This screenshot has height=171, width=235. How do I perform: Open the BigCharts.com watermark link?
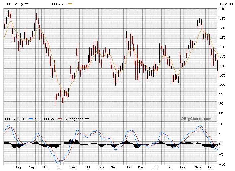click(196, 119)
